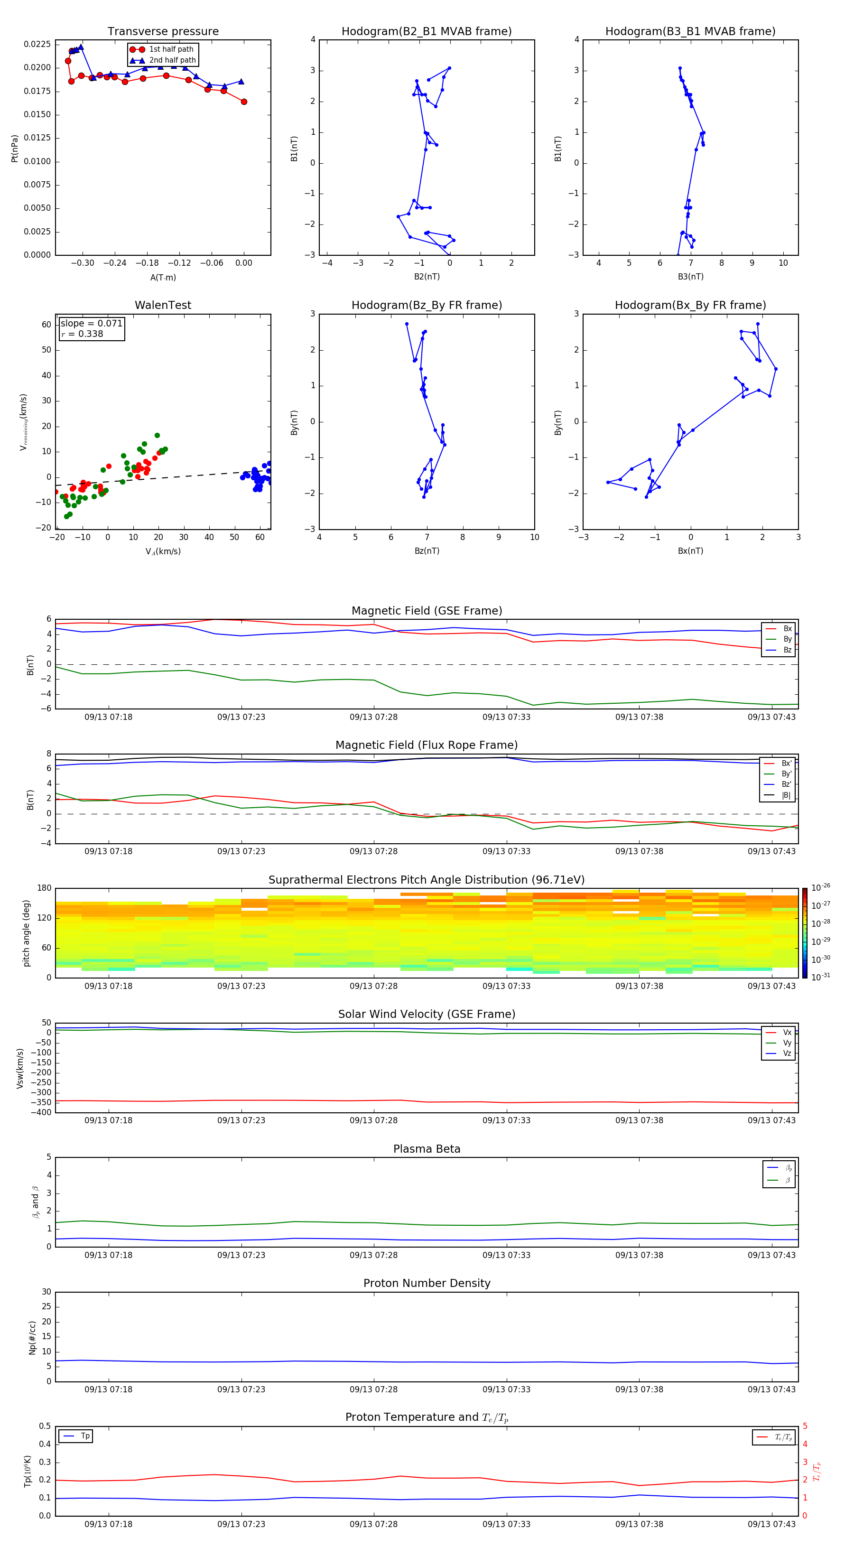Click the Vx legend entry in the Solar Wind plot
The image size is (854, 1566).
779,1032
